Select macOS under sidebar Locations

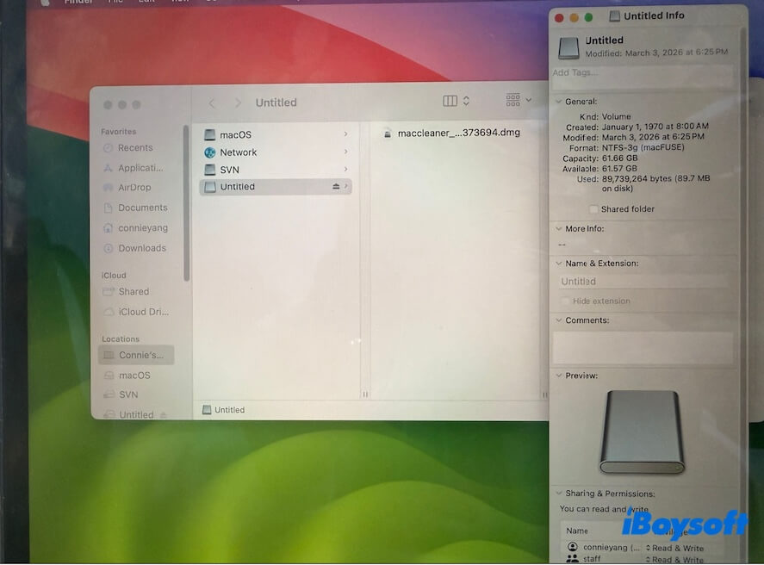click(x=134, y=376)
